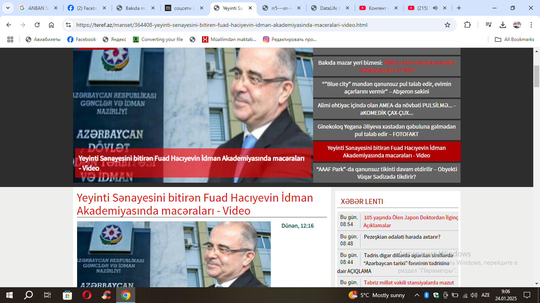Open the highlighted Fuad Hacıyevin headline in list

point(387,151)
